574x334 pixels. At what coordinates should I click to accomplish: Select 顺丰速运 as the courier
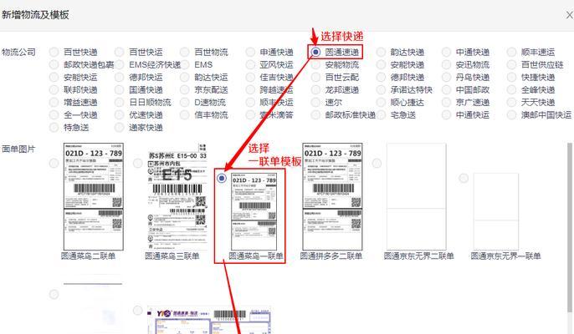[x=511, y=53]
